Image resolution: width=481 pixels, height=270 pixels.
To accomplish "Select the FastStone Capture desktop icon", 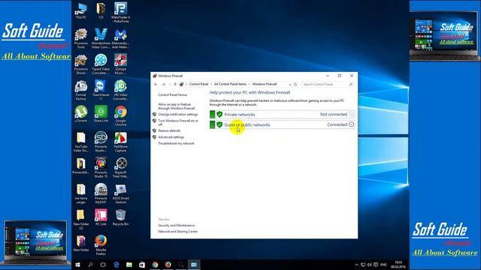I will click(120, 142).
